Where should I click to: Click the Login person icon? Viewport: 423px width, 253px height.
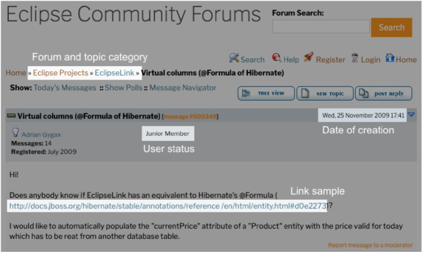click(x=354, y=58)
